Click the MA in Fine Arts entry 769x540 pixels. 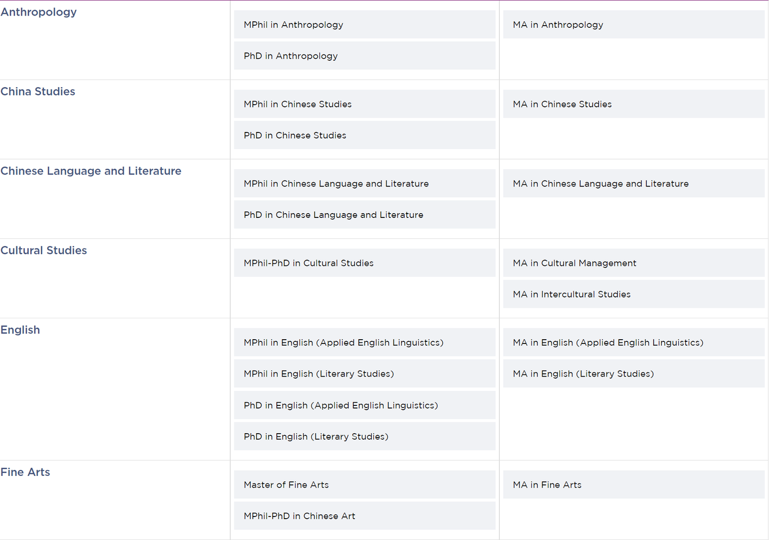(x=634, y=484)
